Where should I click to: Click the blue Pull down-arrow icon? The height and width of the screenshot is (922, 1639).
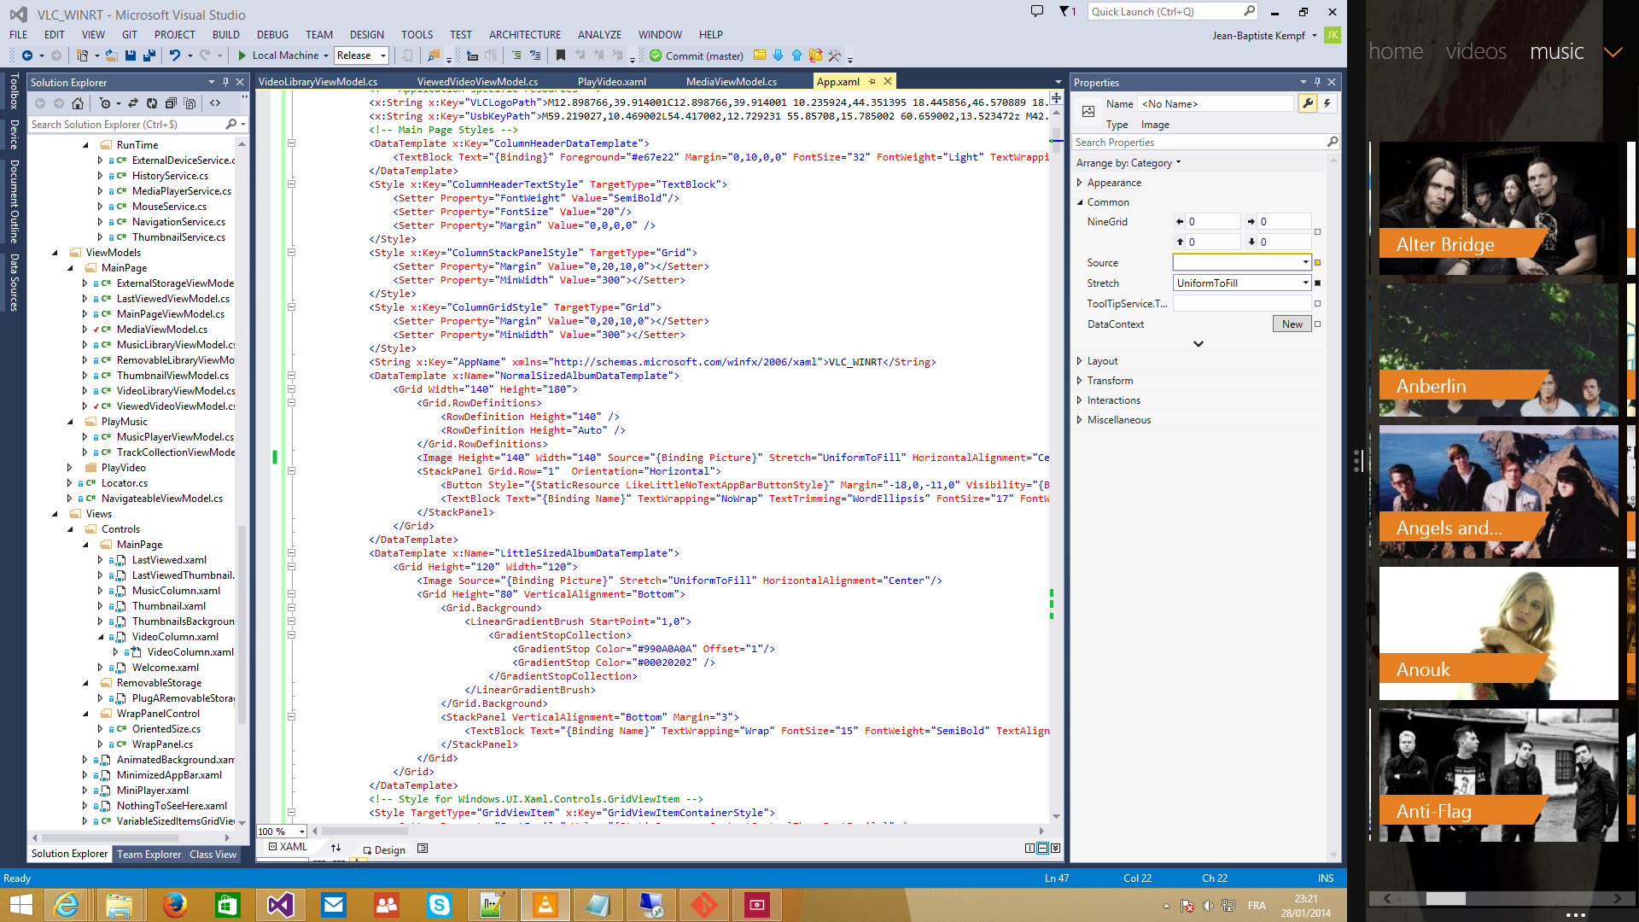pyautogui.click(x=778, y=55)
